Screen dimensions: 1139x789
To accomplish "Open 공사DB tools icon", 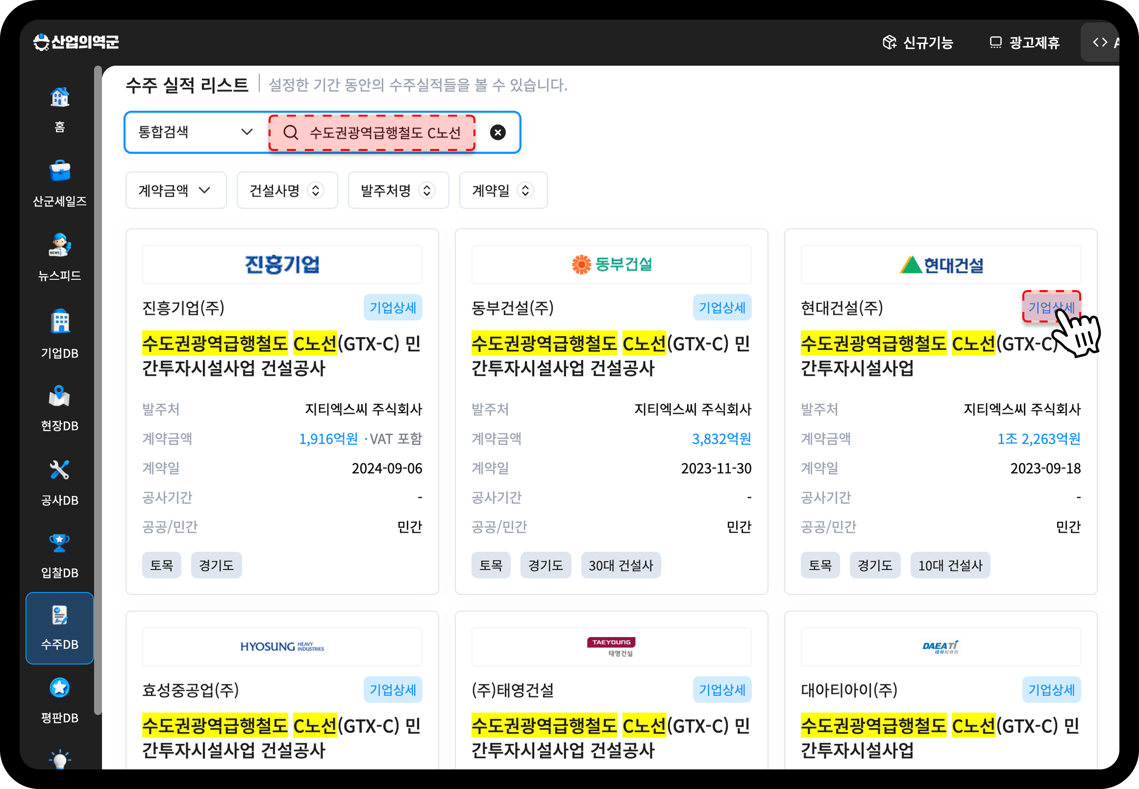I will pos(60,470).
